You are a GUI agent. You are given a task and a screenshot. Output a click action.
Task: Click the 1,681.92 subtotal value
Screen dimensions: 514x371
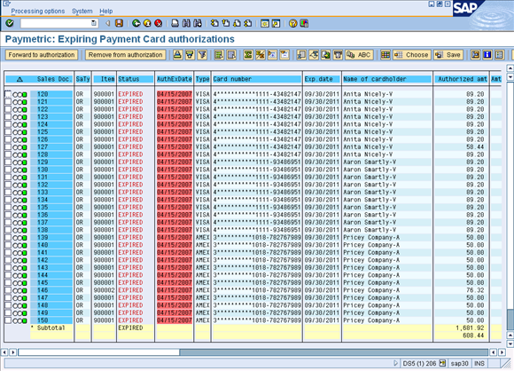pos(470,328)
